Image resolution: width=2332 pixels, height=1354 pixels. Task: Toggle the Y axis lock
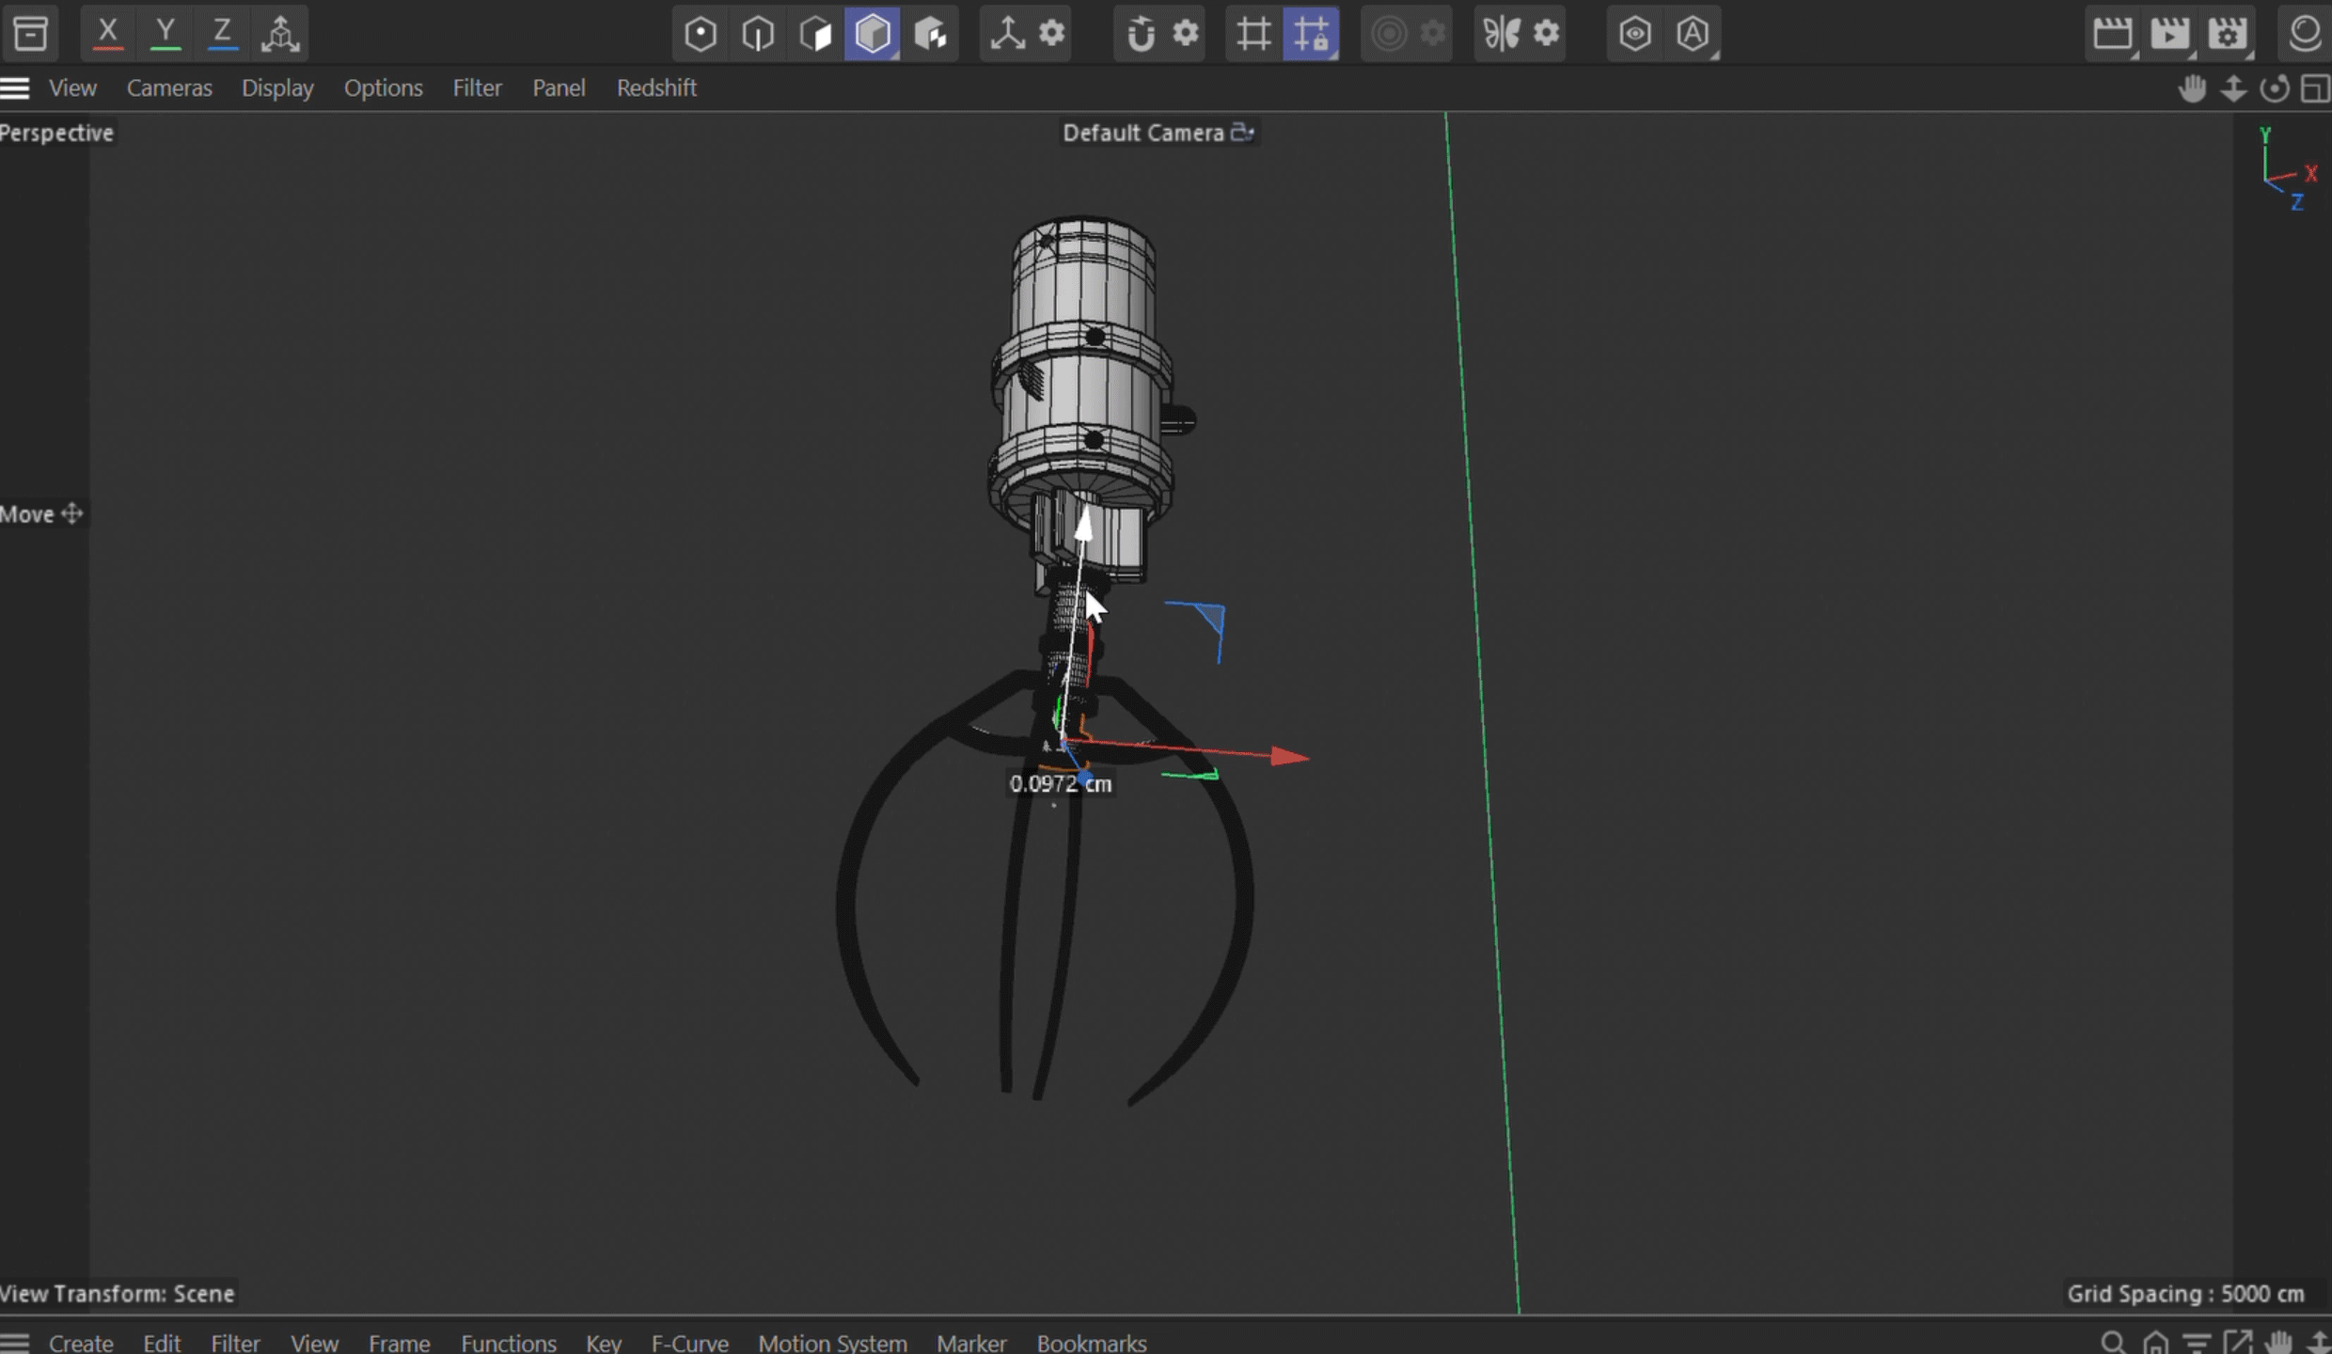tap(165, 33)
